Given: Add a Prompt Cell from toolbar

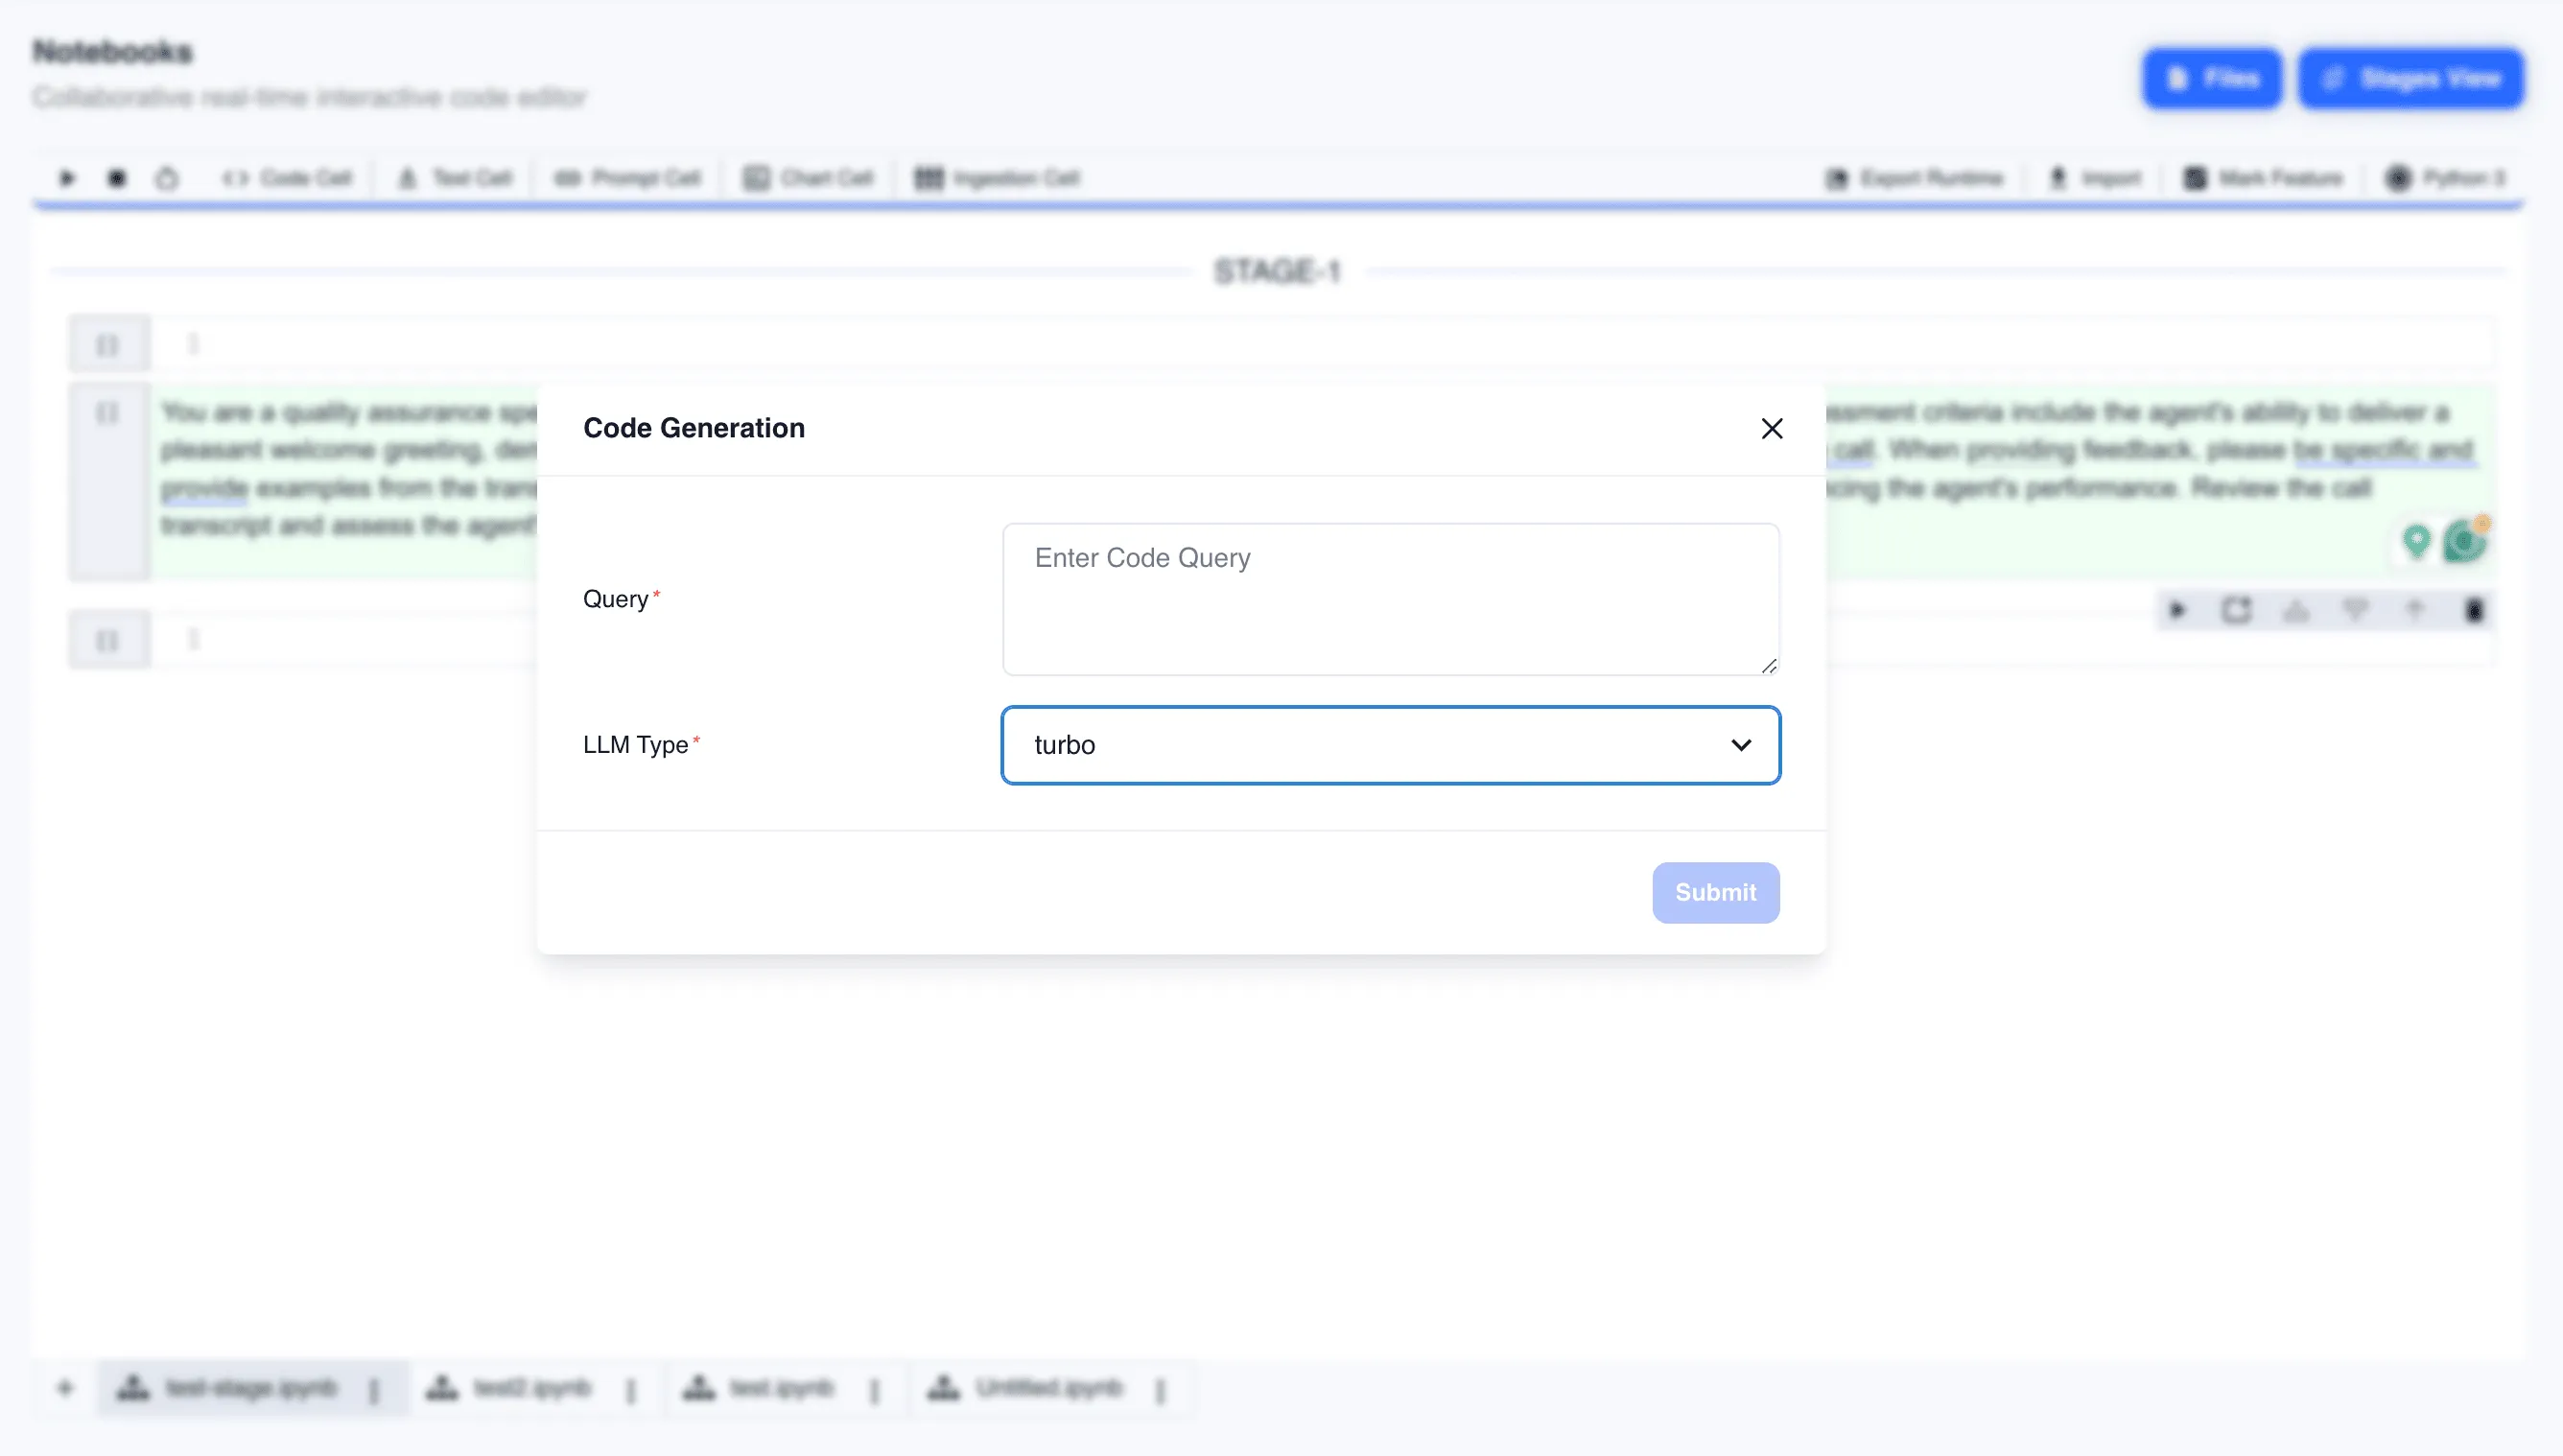Looking at the screenshot, I should coord(628,178).
